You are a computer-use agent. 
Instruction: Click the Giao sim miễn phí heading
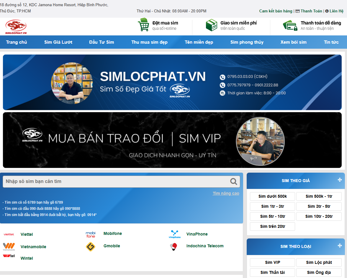pyautogui.click(x=238, y=23)
